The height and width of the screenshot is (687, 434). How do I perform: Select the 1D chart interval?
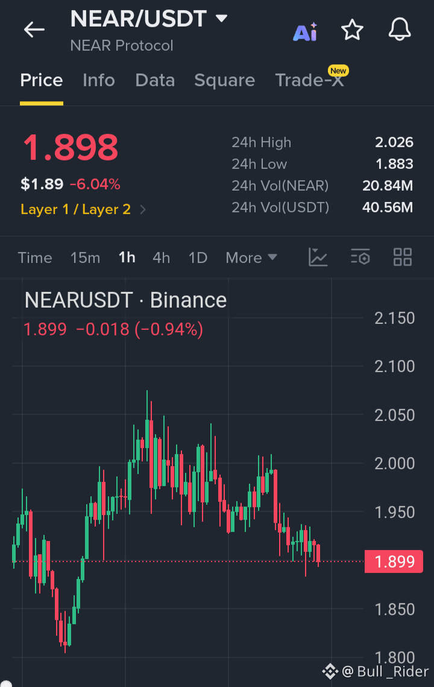[198, 258]
